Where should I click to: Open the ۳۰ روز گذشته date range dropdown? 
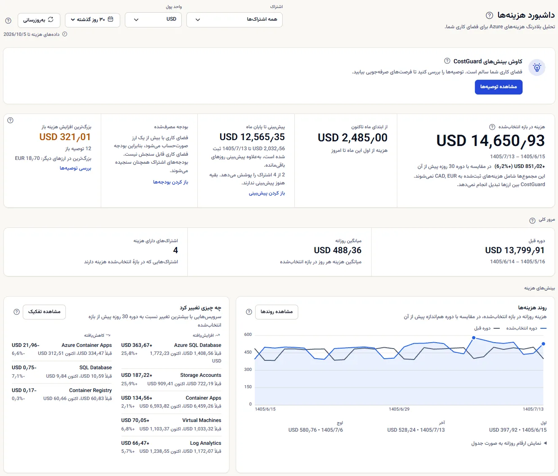pyautogui.click(x=92, y=20)
